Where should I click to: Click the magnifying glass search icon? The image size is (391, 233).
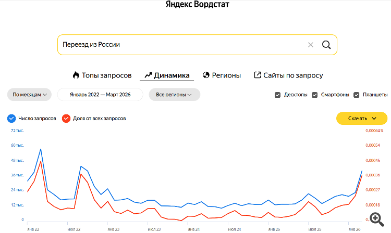click(326, 45)
